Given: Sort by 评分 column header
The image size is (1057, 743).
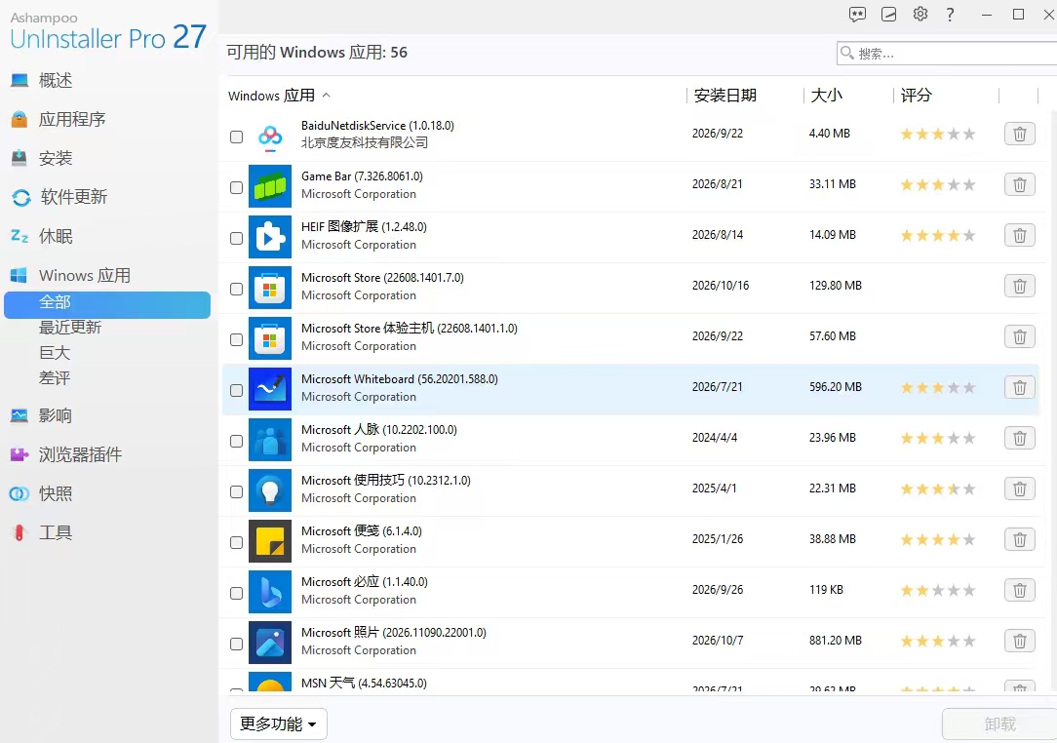Looking at the screenshot, I should [916, 96].
